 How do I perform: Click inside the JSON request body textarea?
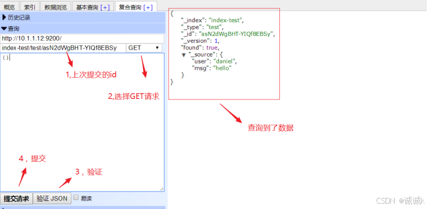(x=82, y=122)
